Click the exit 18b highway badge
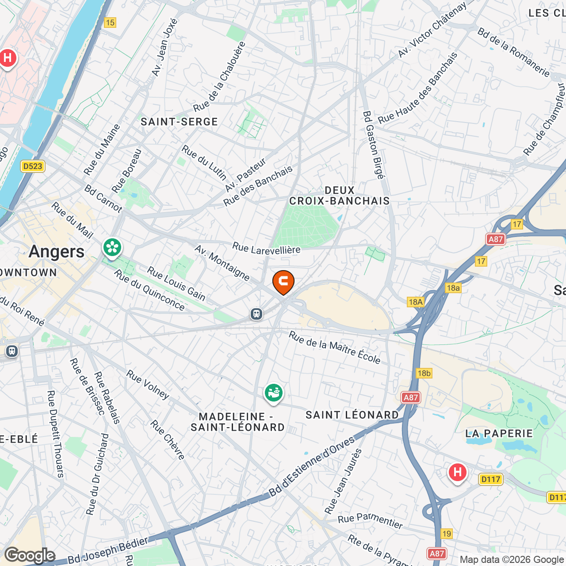This screenshot has width=566, height=566. pyautogui.click(x=424, y=373)
